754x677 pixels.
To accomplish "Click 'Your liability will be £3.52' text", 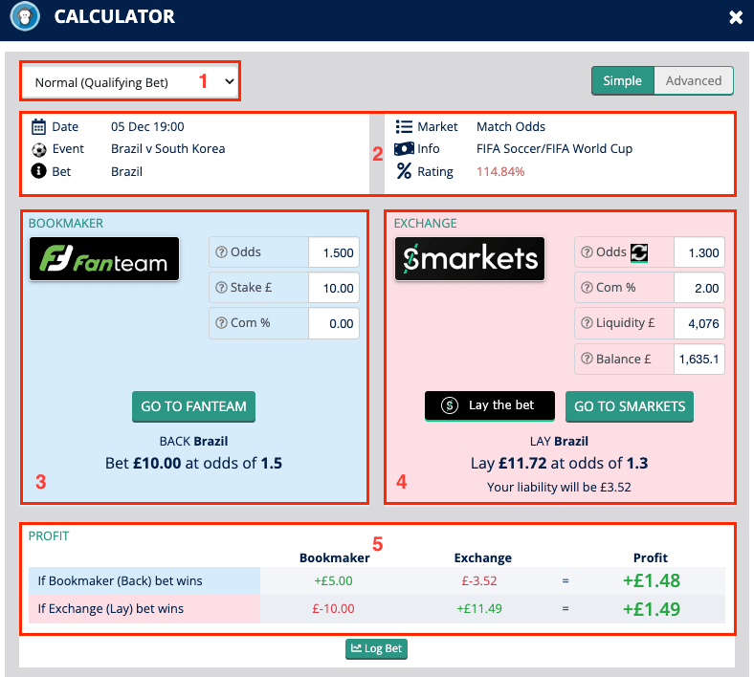I will [x=559, y=488].
